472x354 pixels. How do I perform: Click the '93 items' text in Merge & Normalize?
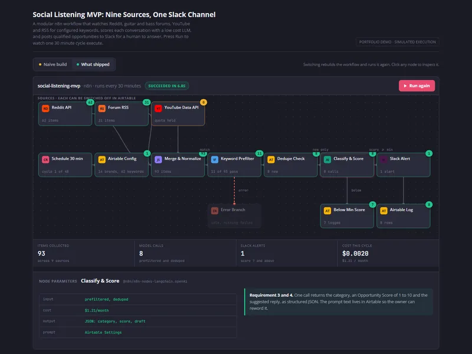163,172
